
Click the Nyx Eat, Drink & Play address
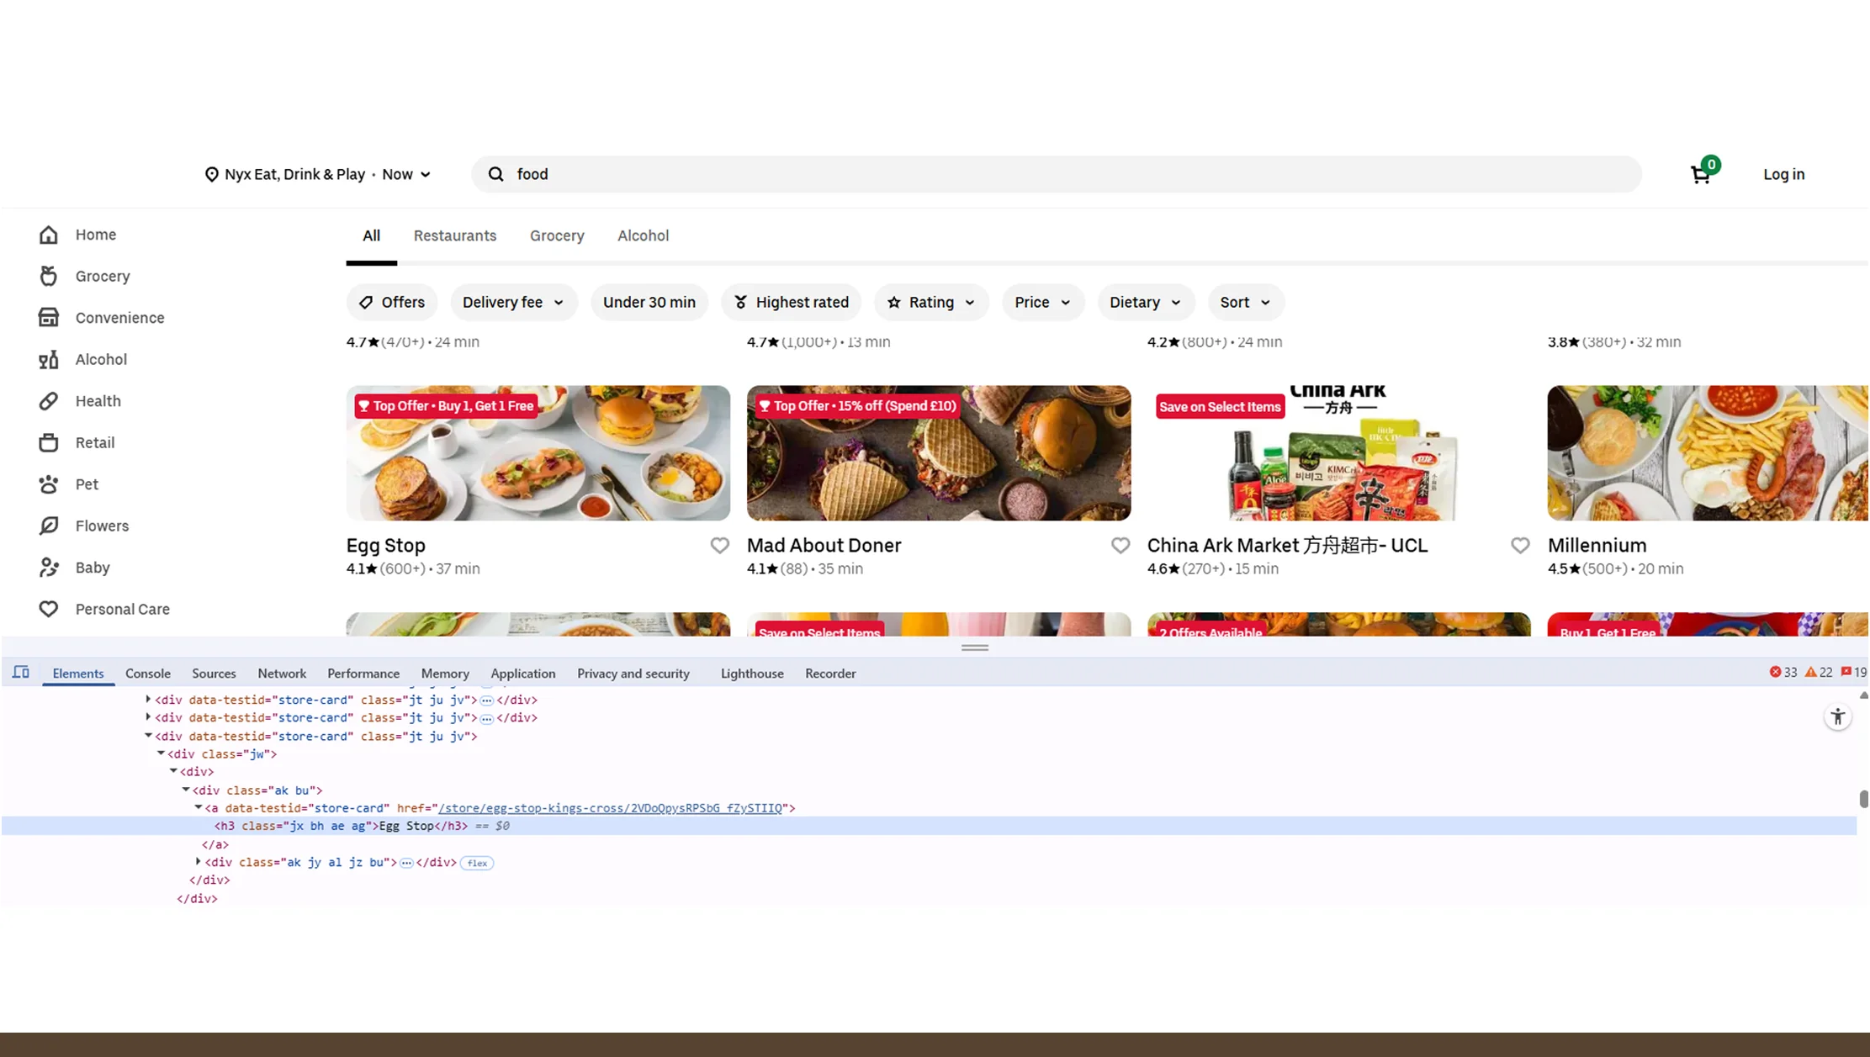click(294, 174)
